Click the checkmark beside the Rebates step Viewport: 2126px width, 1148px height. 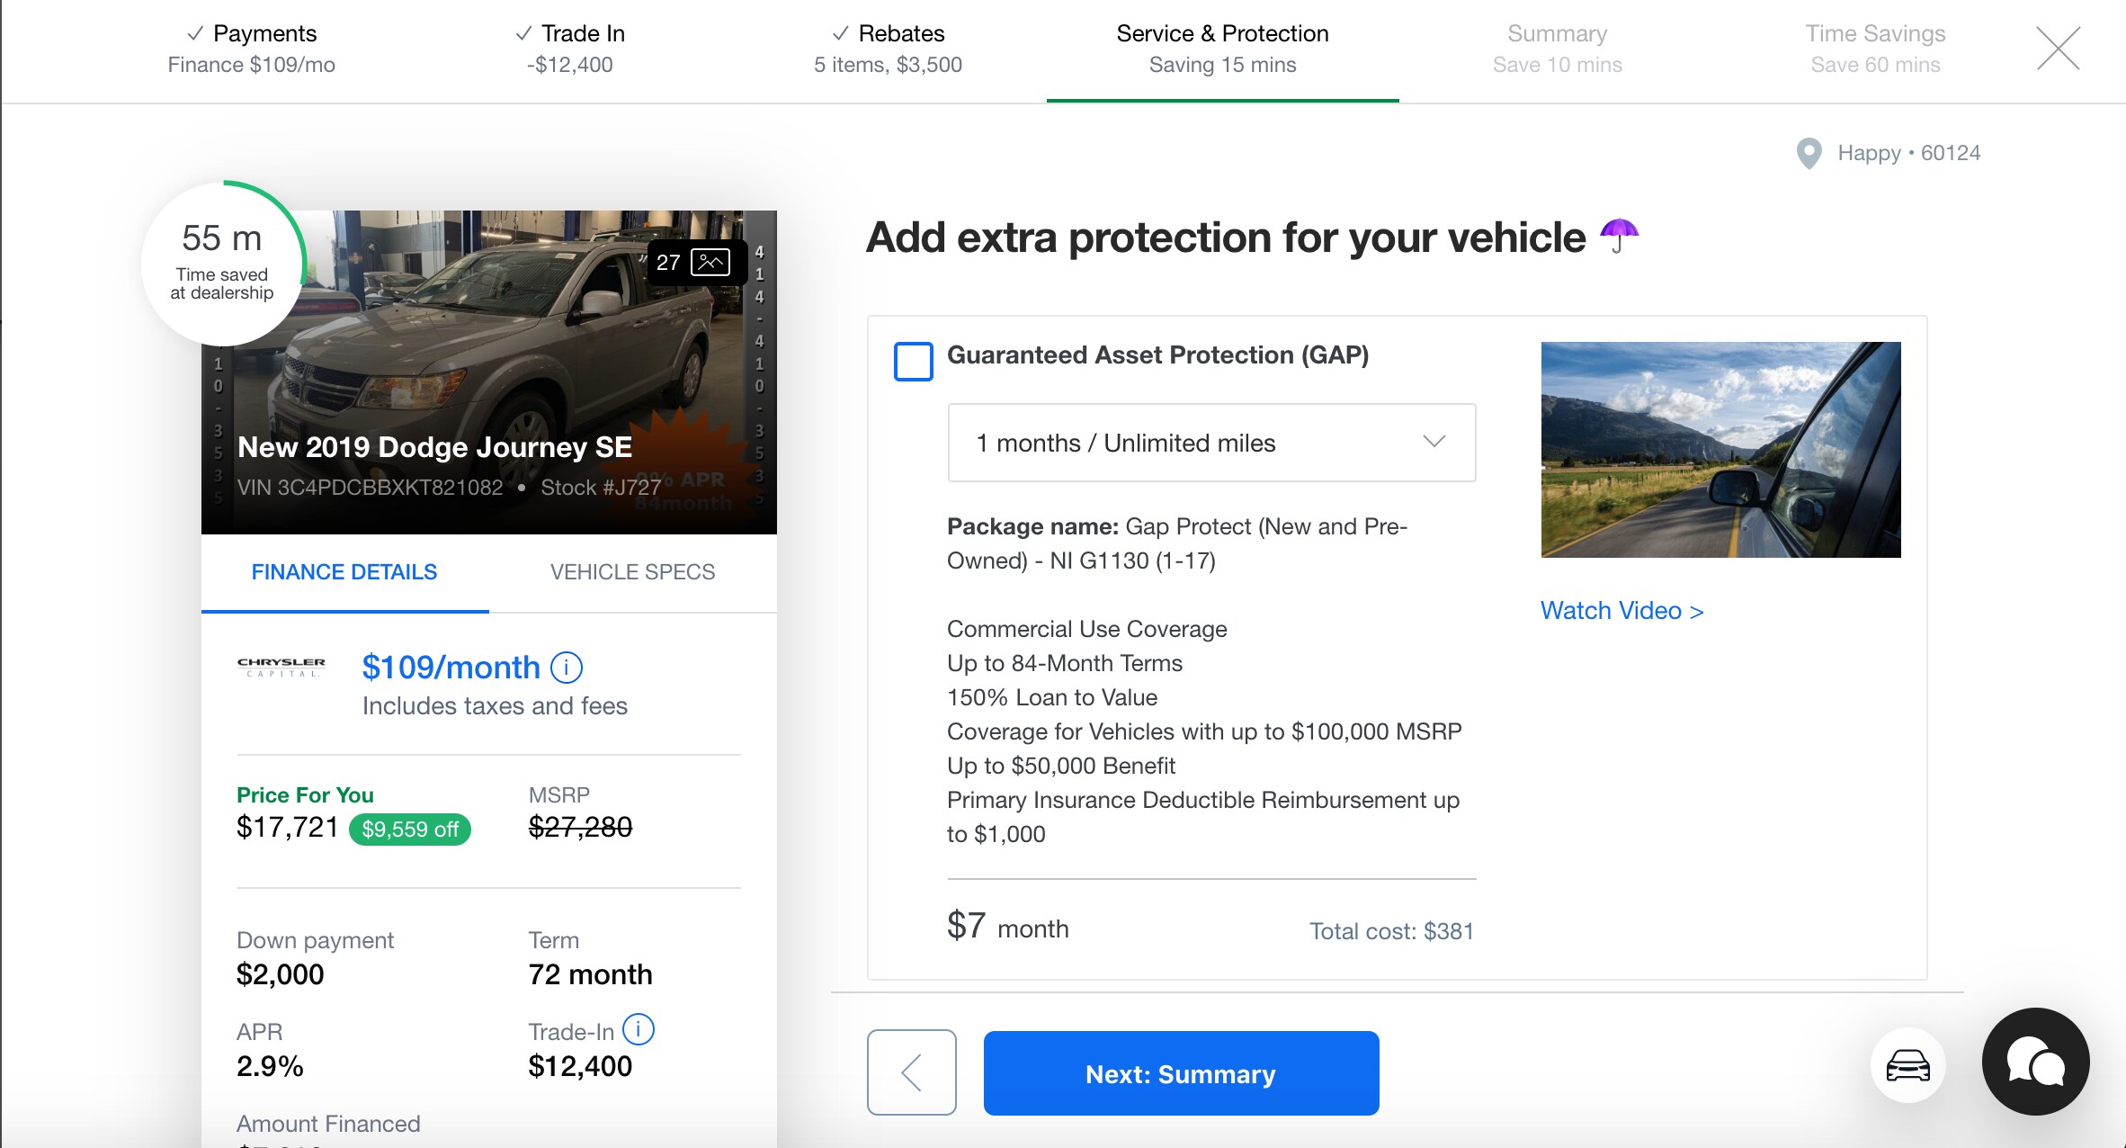[x=839, y=32]
